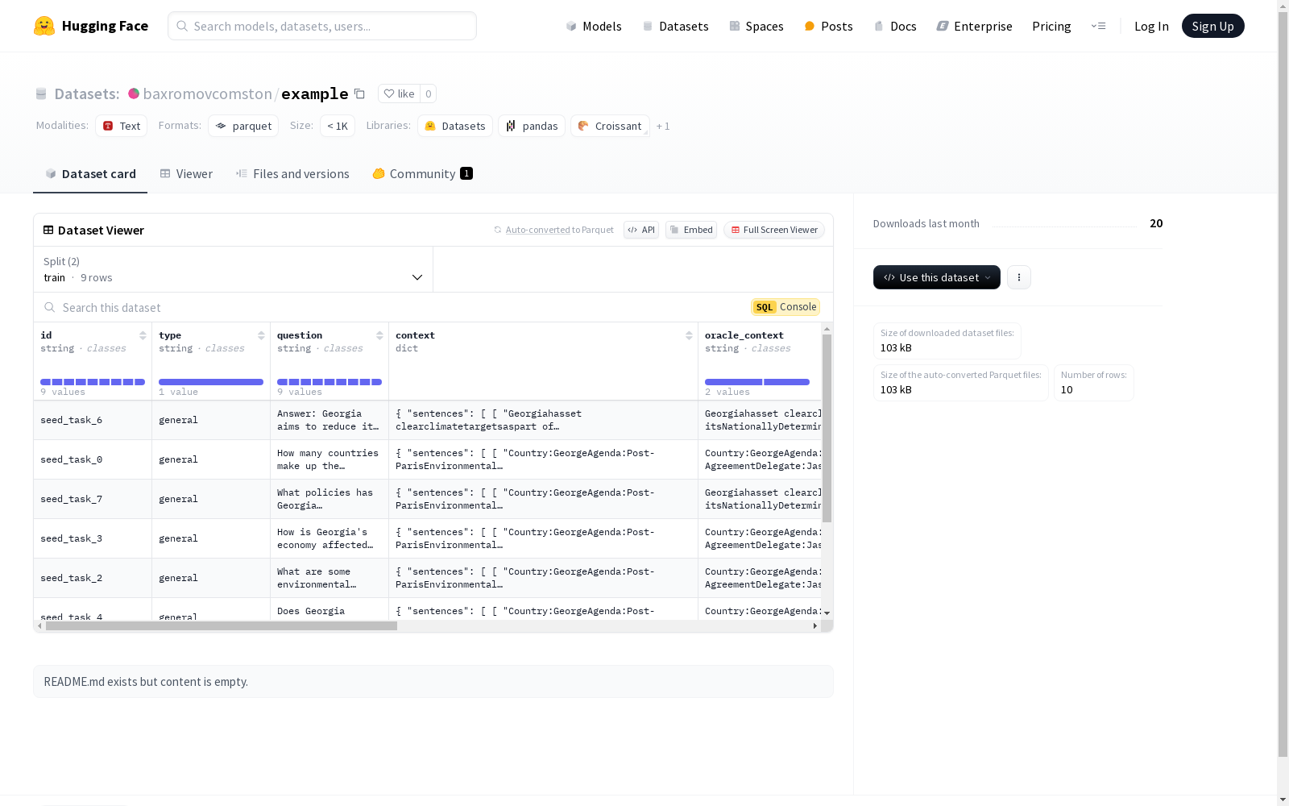Open the baxromovcomston user profile link
Image resolution: width=1289 pixels, height=806 pixels.
(208, 93)
